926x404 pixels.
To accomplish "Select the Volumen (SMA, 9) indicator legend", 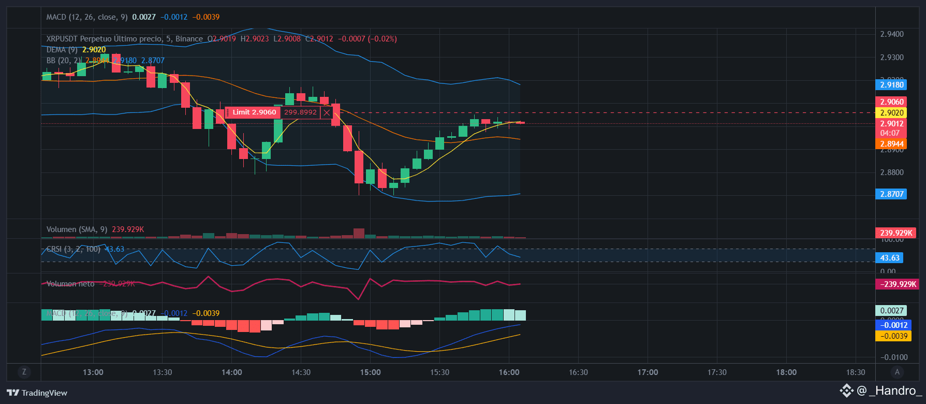I will (77, 229).
